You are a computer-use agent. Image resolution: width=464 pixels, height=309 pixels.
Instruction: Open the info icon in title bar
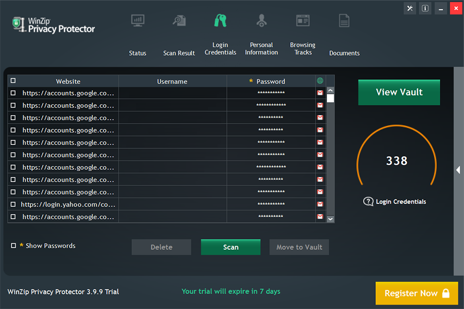click(425, 8)
